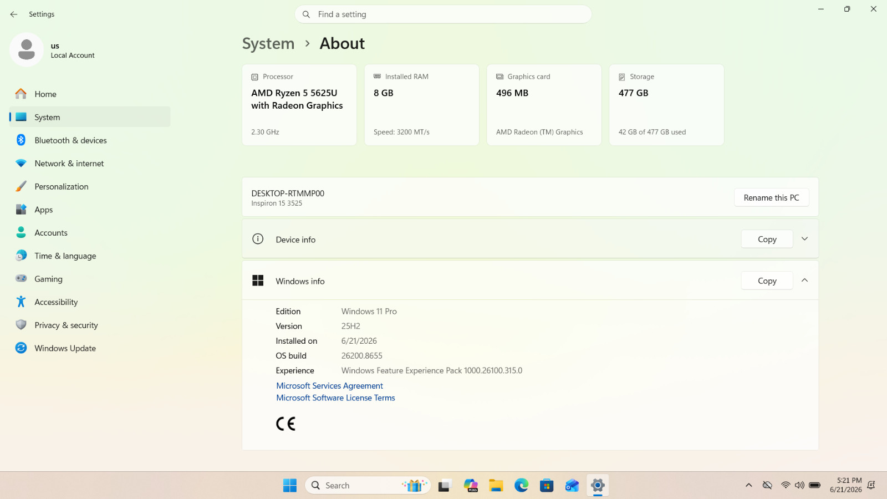Expand the Device info section chevron
Image resolution: width=887 pixels, height=499 pixels.
pos(805,239)
